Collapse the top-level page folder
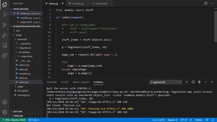 [14, 35]
